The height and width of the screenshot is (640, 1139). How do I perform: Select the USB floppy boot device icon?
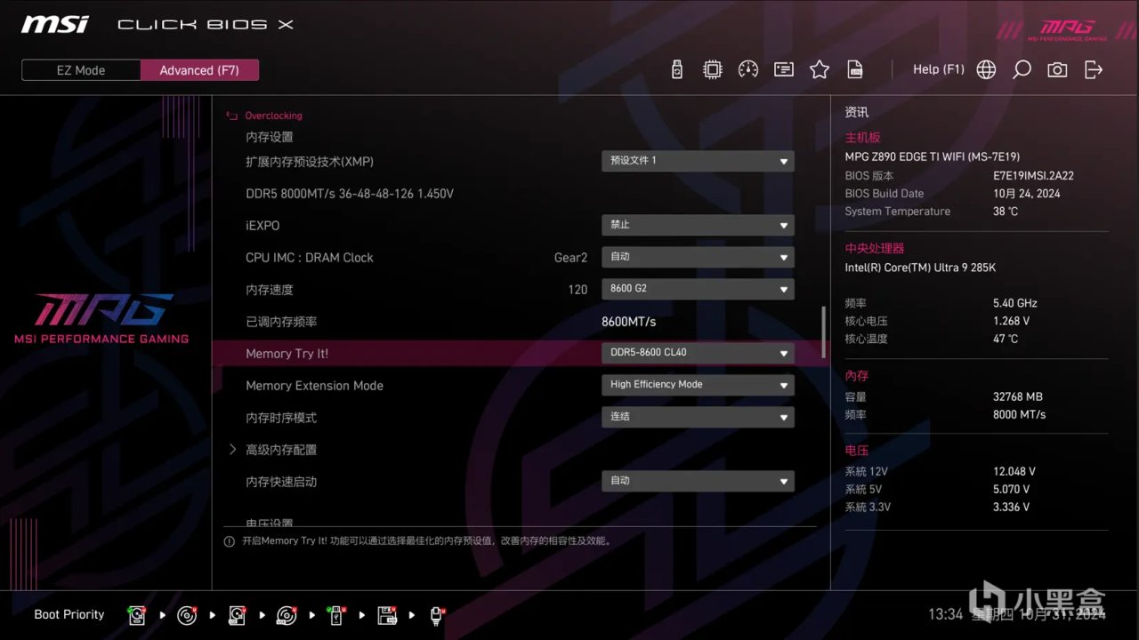point(387,615)
